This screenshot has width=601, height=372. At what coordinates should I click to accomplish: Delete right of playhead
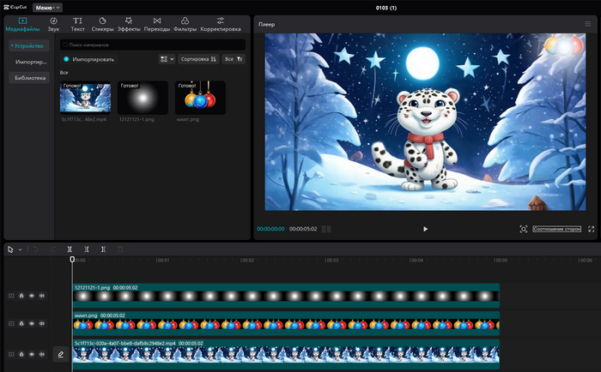(103, 249)
